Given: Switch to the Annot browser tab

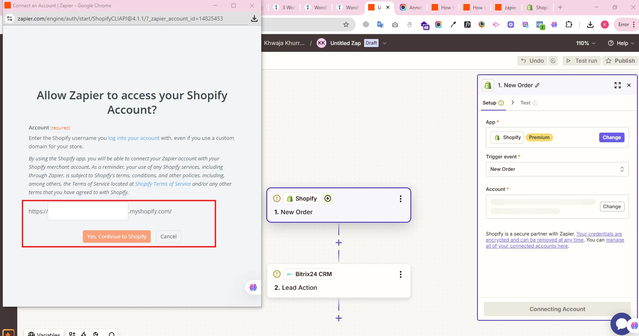Looking at the screenshot, I should [412, 7].
